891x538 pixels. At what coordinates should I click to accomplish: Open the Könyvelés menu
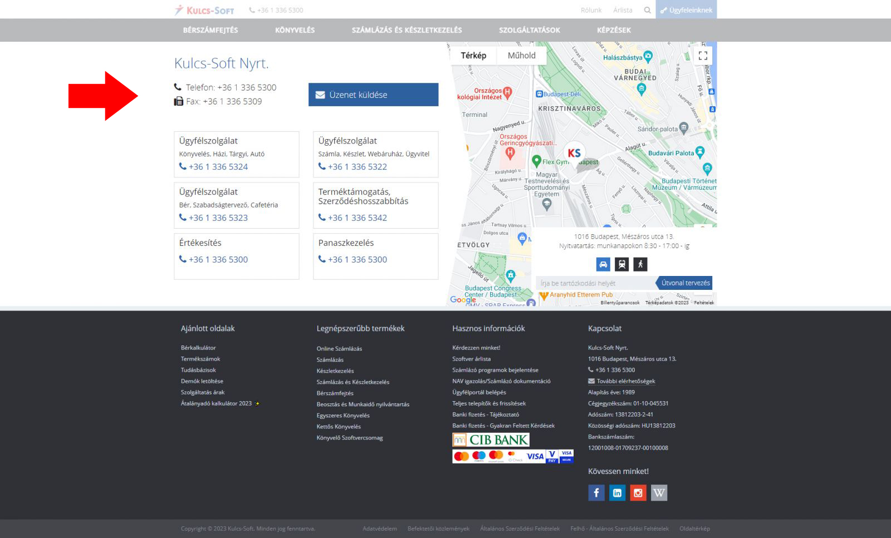point(295,30)
